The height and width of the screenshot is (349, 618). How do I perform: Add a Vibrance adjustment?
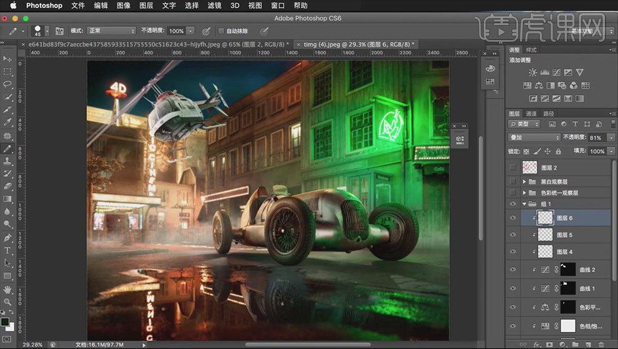coord(579,72)
